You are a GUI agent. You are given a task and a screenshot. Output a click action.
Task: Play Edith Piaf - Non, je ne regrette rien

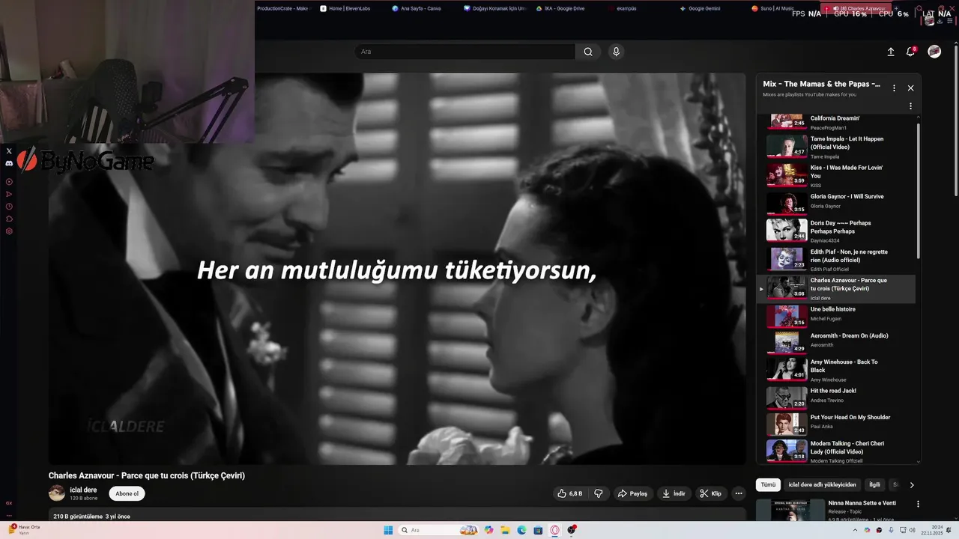click(x=836, y=260)
